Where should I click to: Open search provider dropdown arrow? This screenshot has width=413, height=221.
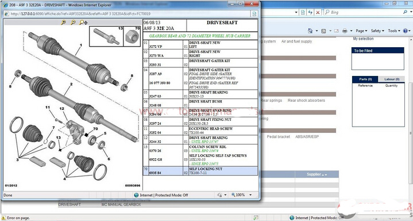click(x=410, y=12)
